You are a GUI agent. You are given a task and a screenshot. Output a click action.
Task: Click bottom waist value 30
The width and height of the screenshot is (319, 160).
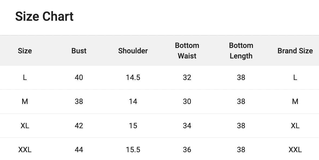(x=187, y=101)
